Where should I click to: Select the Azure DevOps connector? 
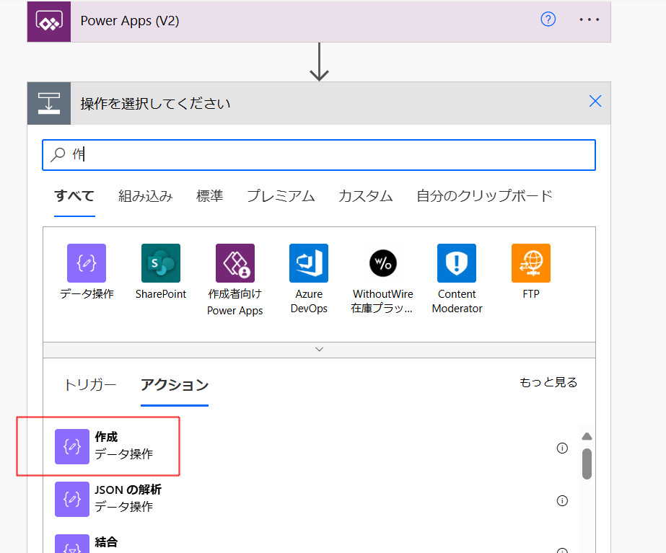click(309, 263)
